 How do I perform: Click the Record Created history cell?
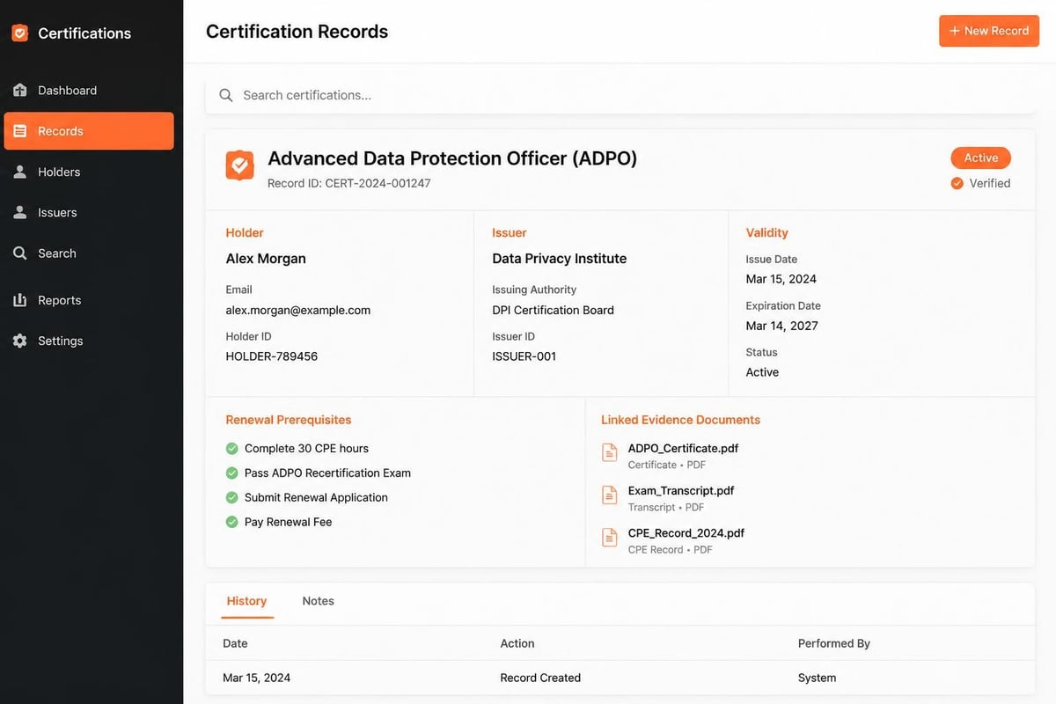(x=540, y=678)
